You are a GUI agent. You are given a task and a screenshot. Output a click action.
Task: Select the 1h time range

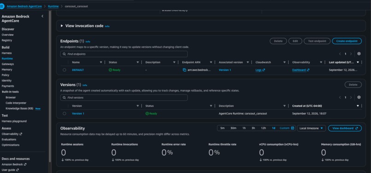click(x=244, y=128)
